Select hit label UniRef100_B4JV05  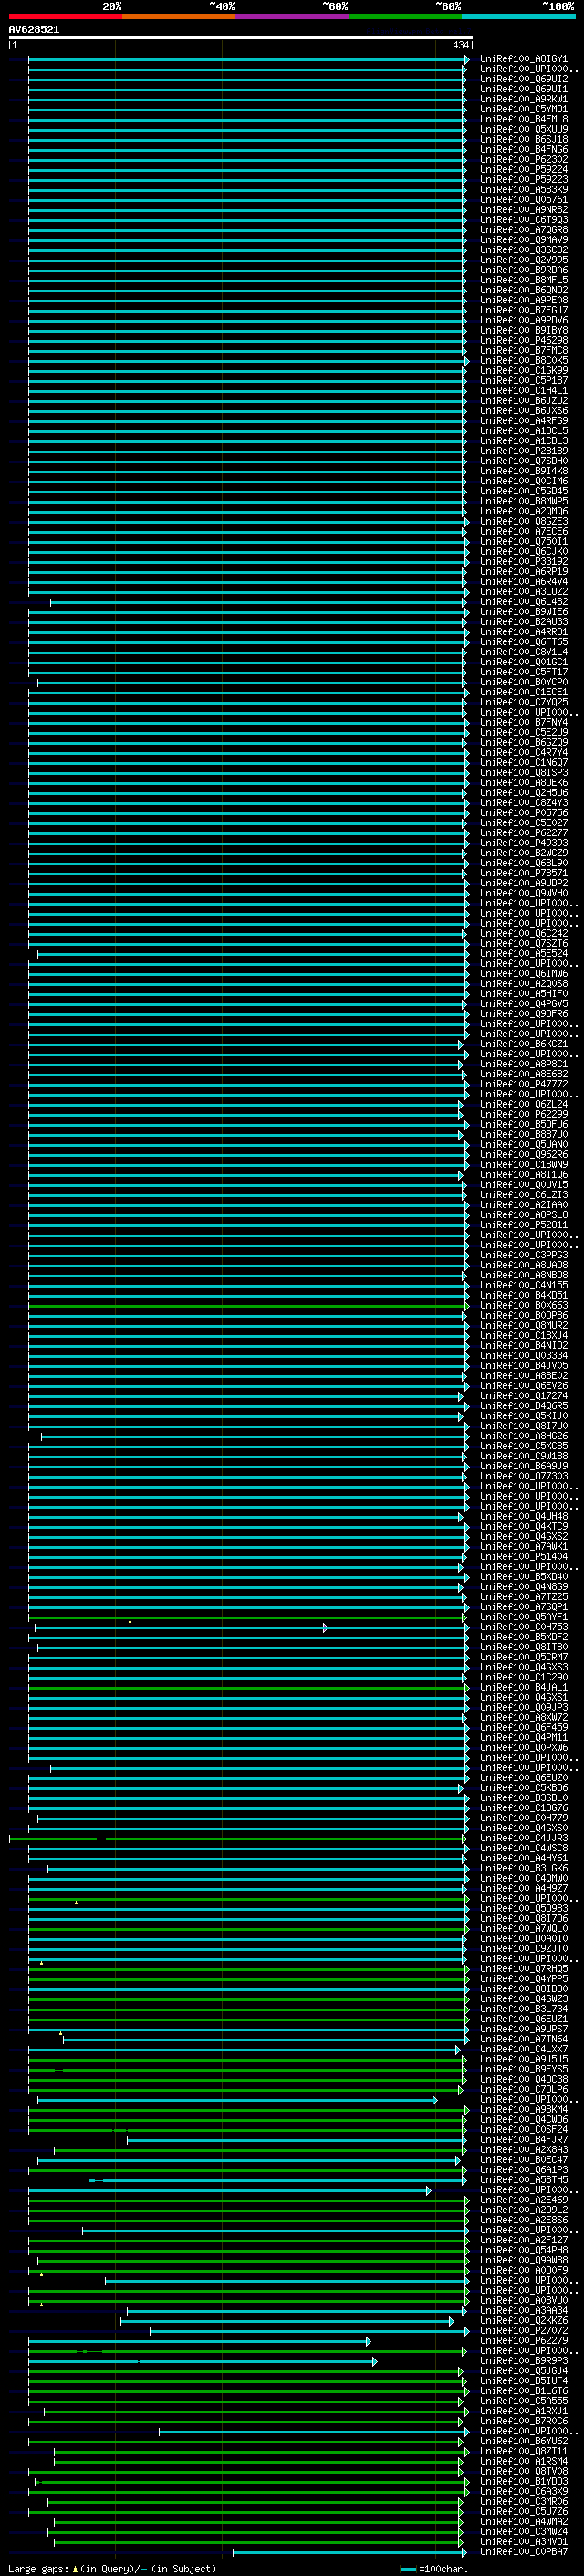point(523,1365)
